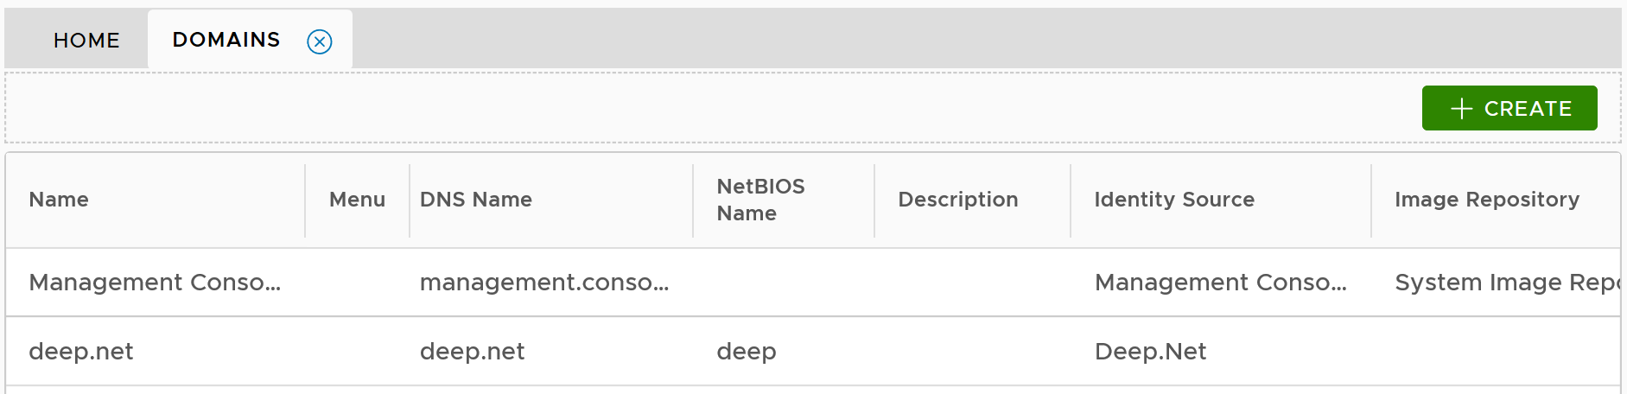
Task: Switch to the HOME tab
Action: tap(86, 41)
